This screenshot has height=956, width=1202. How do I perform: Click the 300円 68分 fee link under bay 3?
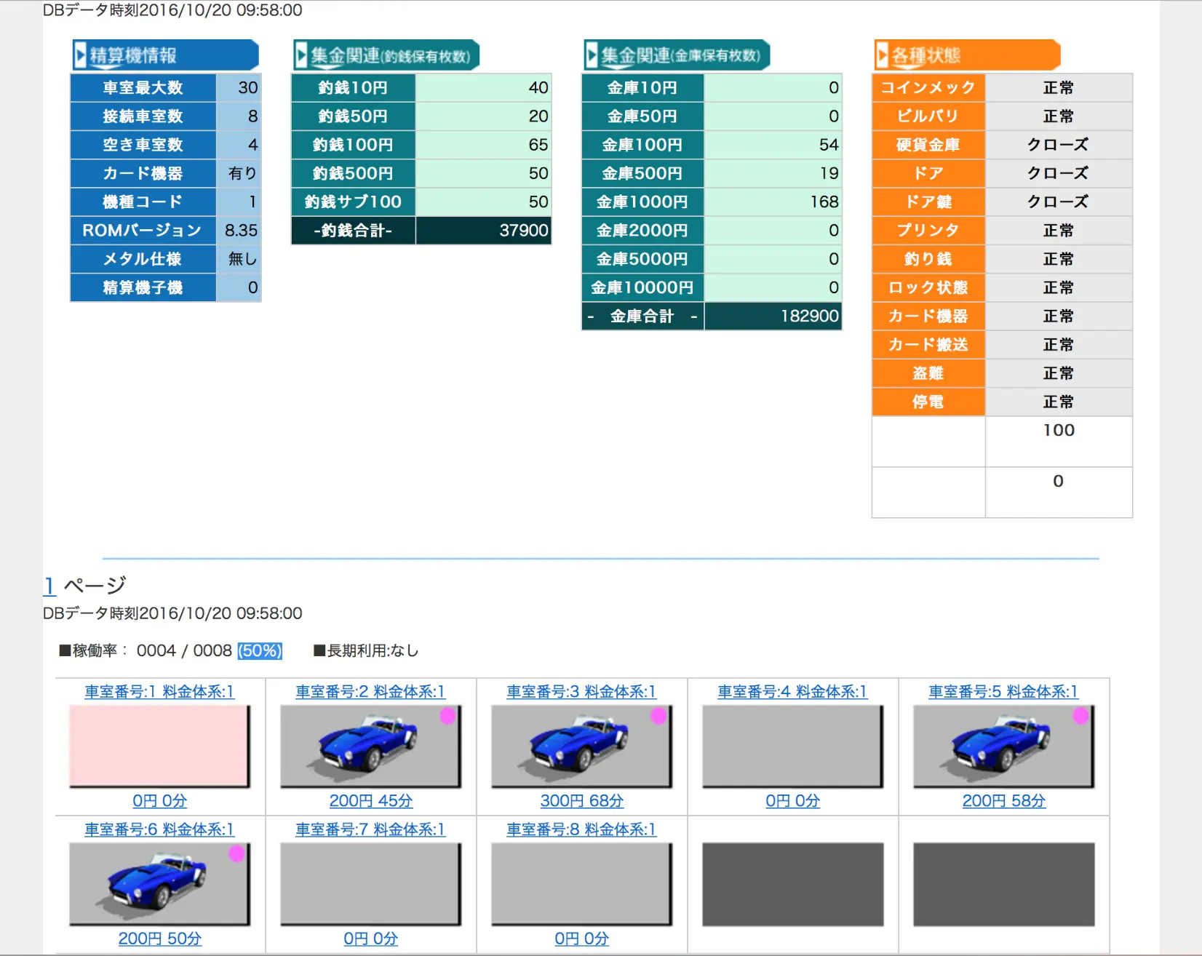click(x=581, y=800)
